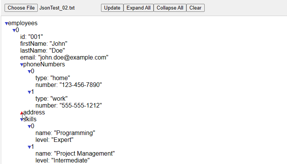The height and width of the screenshot is (164, 287).
Task: Select the number "555-555-1212" entry
Action: [69, 106]
